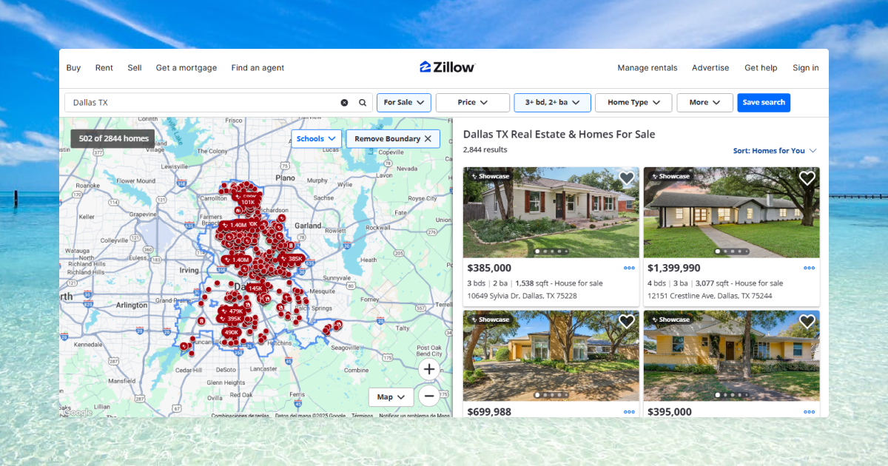Click the 101K price marker on the map
The height and width of the screenshot is (466, 888).
click(x=247, y=202)
